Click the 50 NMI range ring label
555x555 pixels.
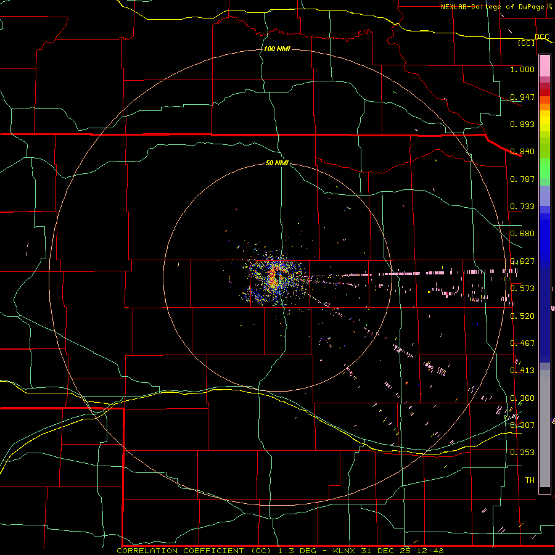[277, 163]
